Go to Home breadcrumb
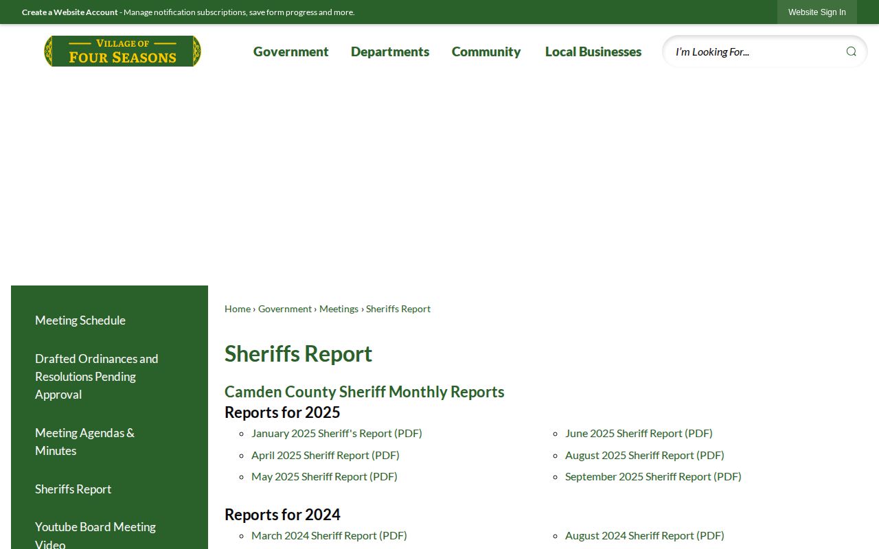Screen dimensions: 879x549 coord(238,309)
